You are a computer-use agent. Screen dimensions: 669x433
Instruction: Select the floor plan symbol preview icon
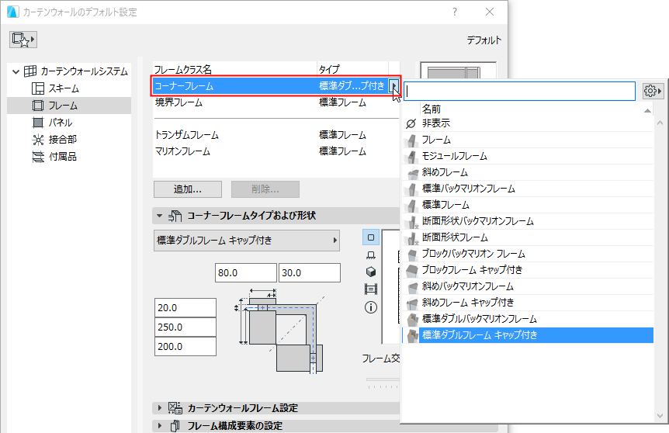pos(371,255)
